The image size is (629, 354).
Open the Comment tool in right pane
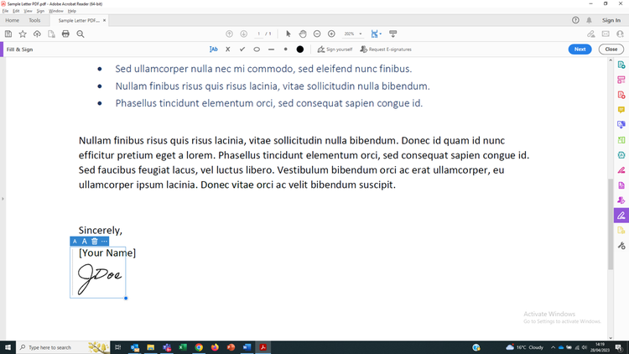(621, 110)
